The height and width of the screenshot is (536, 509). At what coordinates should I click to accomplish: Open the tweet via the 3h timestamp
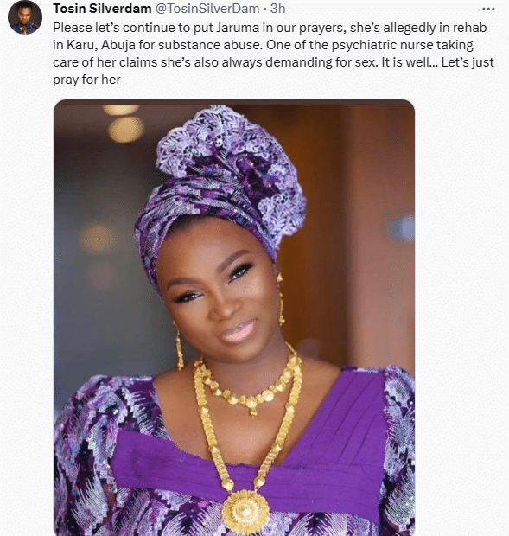click(277, 9)
